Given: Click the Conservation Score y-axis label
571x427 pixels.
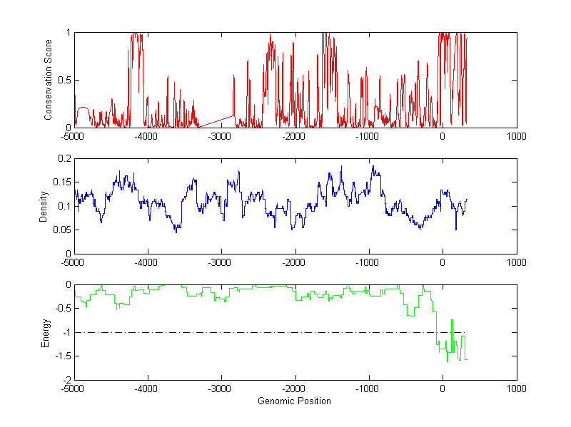Looking at the screenshot, I should [x=49, y=80].
